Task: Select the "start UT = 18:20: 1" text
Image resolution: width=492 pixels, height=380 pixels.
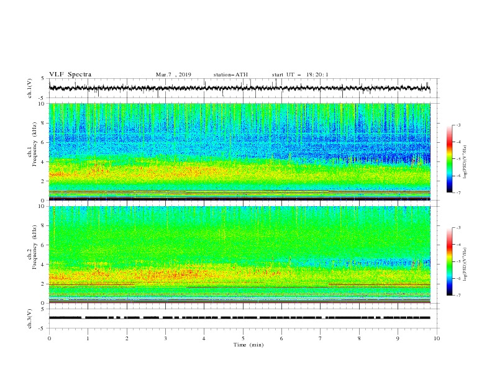Action: [300, 75]
